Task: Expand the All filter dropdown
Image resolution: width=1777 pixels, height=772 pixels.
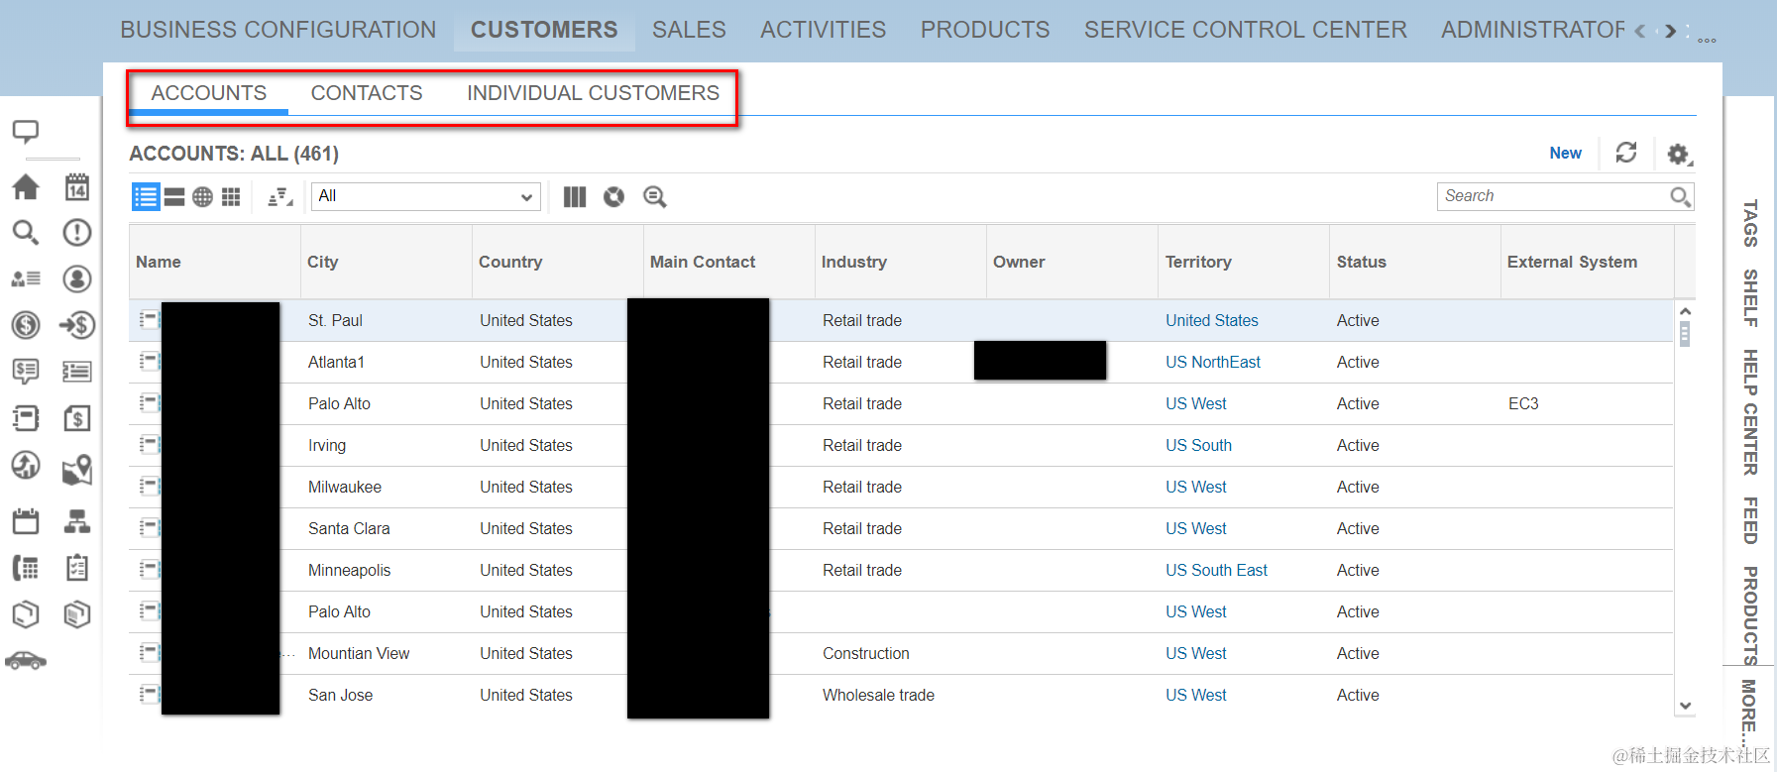Action: coord(426,196)
